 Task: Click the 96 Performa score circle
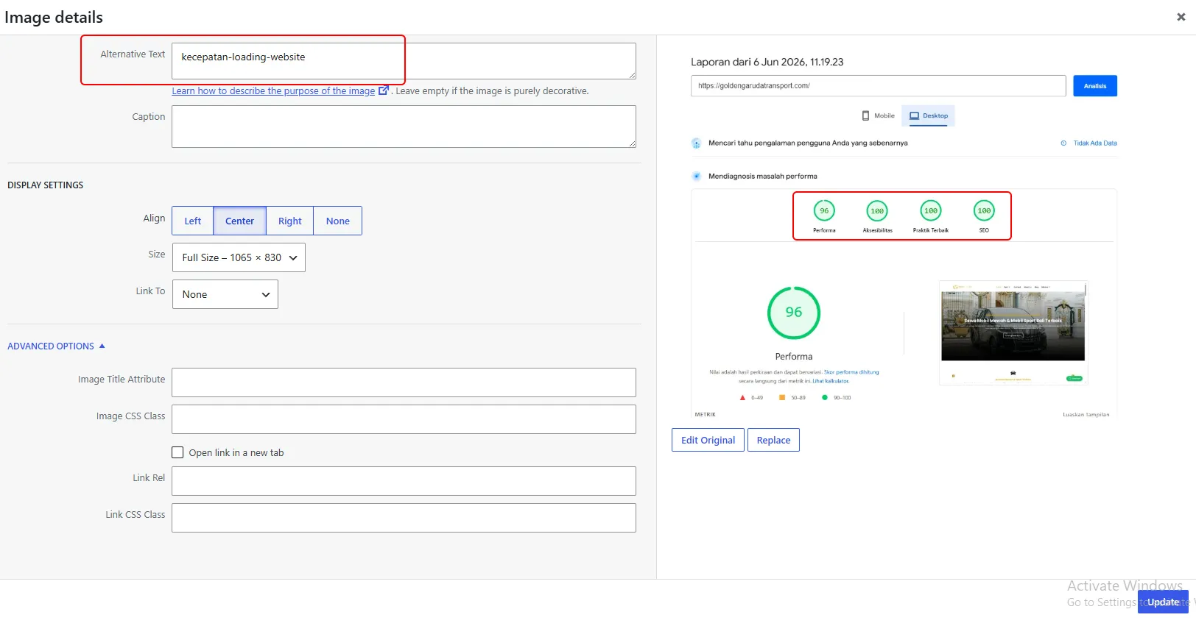(x=824, y=210)
